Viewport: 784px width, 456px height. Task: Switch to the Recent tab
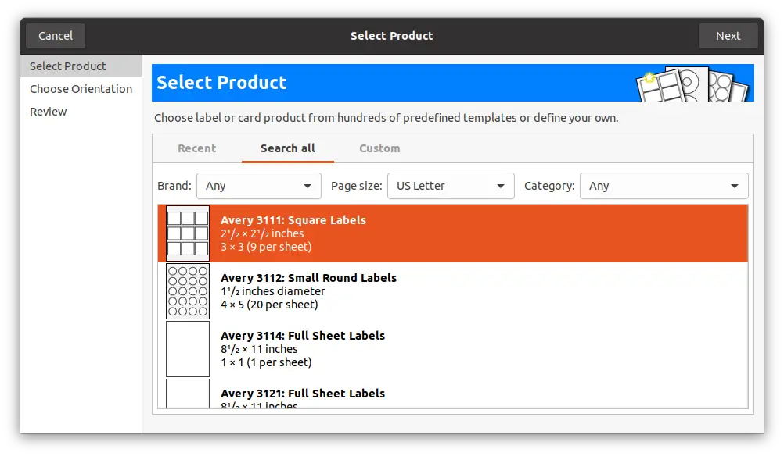tap(197, 148)
